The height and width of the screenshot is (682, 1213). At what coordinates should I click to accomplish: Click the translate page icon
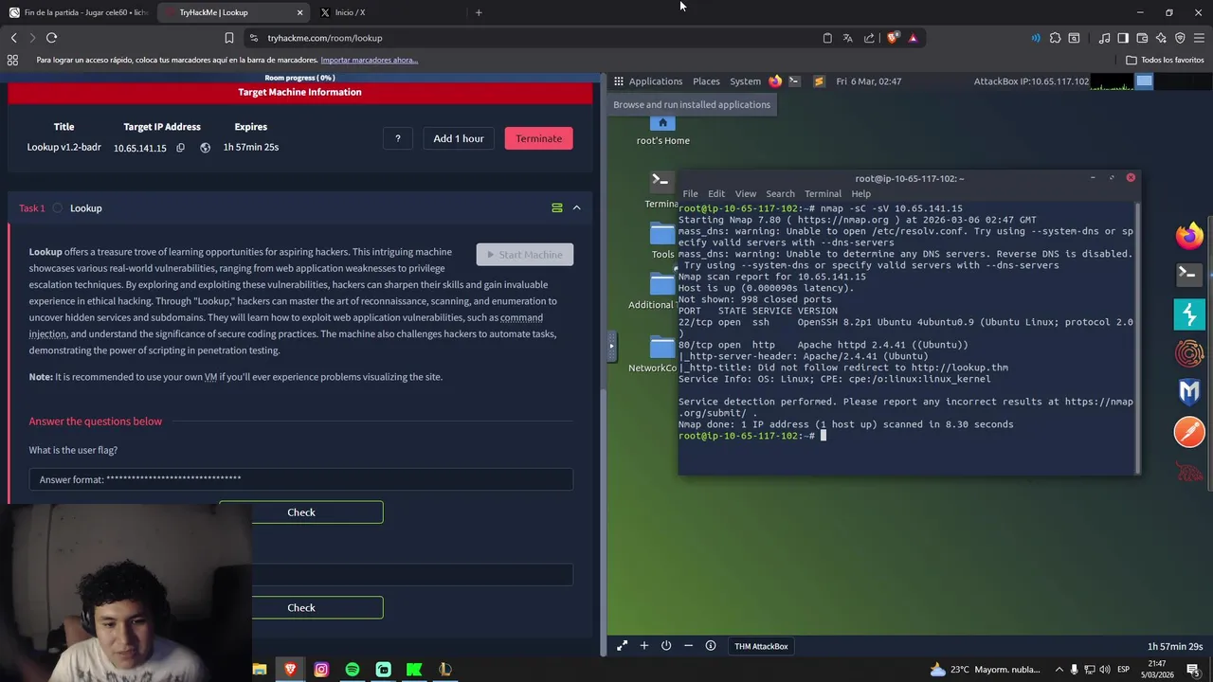tap(847, 38)
